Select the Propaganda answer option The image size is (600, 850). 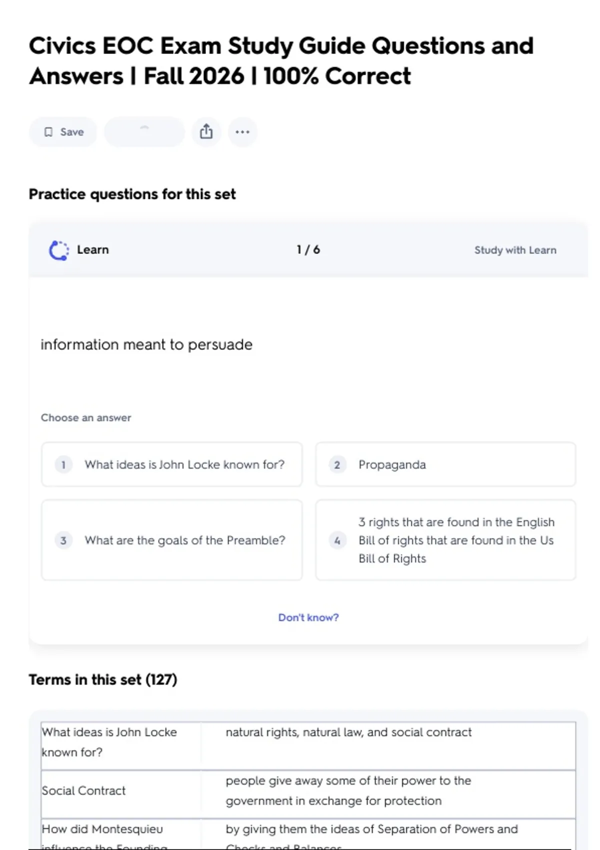pos(445,464)
